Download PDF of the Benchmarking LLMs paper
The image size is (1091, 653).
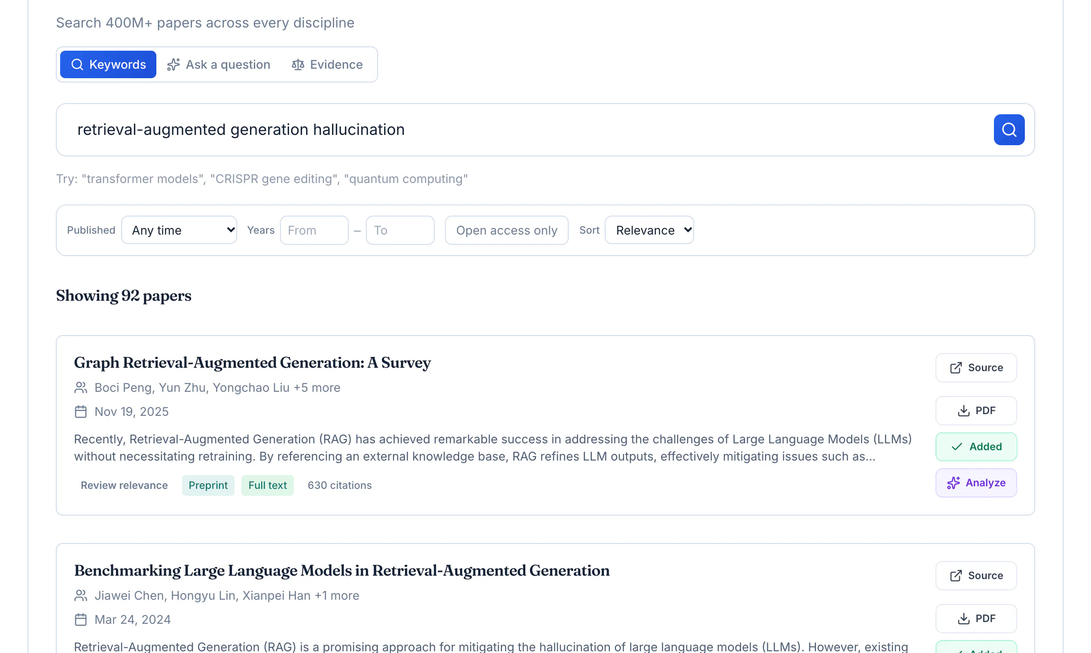click(x=976, y=619)
